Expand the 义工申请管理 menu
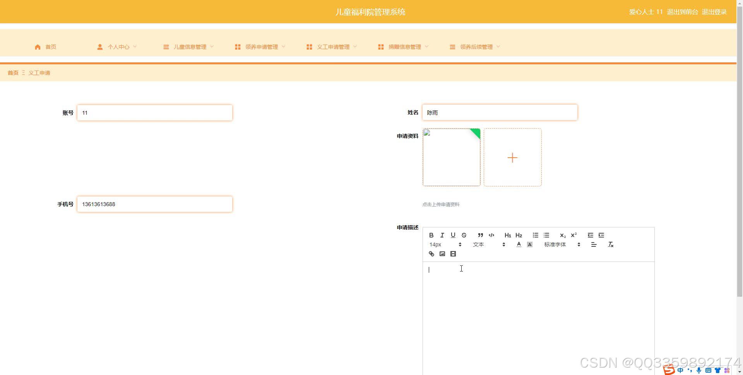Screen dimensions: 743x375 [x=332, y=47]
